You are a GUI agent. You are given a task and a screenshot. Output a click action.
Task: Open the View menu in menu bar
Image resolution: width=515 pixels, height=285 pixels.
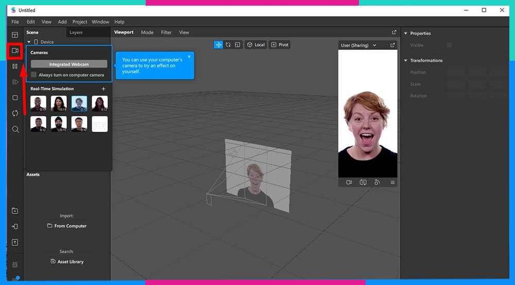coord(46,22)
